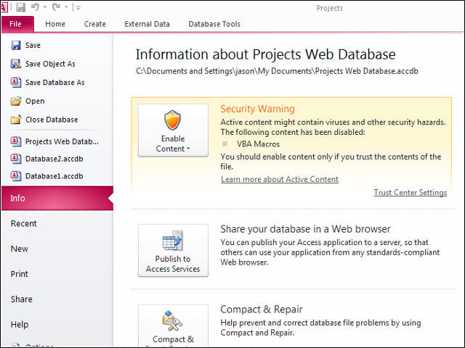Open Learn more about Active Content link
This screenshot has width=465, height=348.
point(280,179)
